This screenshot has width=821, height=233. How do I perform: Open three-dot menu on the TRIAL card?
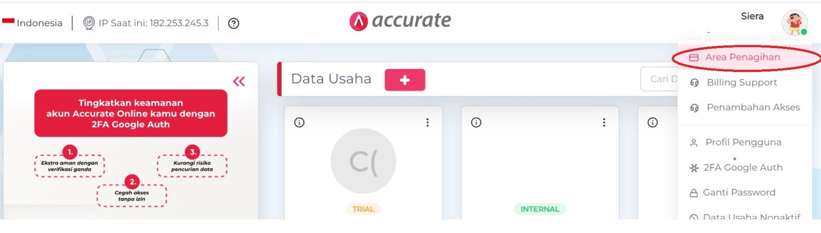[427, 123]
